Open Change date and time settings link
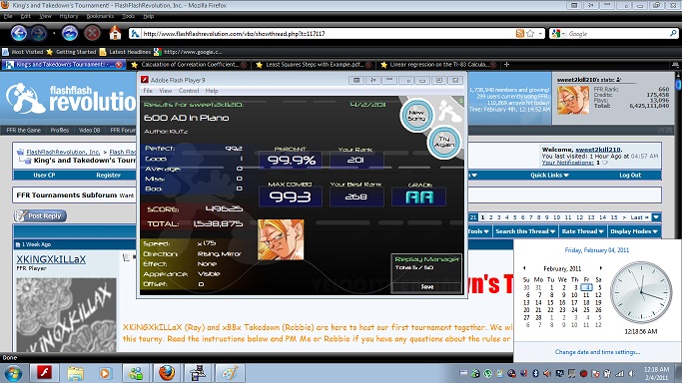Screen dimensions: 682x383 (x=597, y=352)
